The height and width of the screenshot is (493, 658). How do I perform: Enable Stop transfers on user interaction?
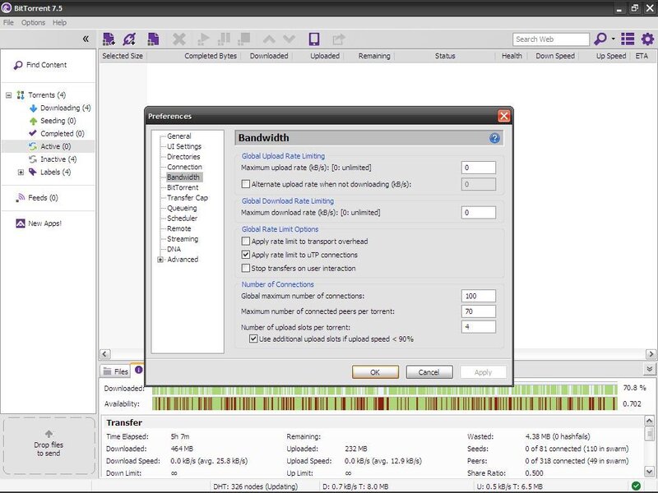245,268
